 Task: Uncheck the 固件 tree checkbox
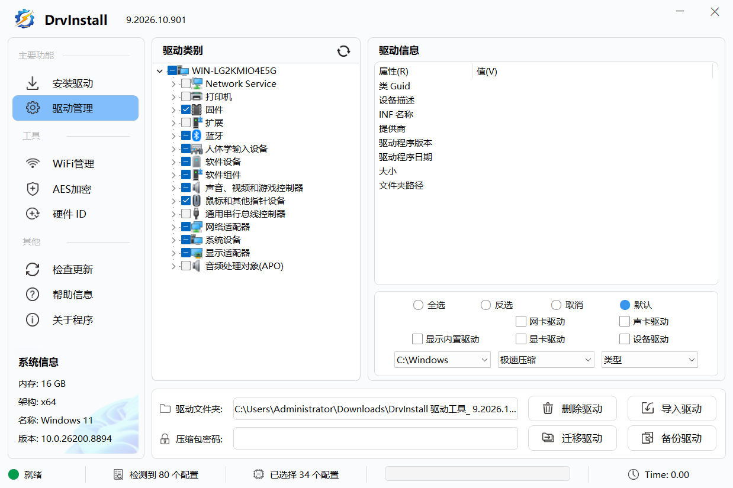(x=186, y=109)
